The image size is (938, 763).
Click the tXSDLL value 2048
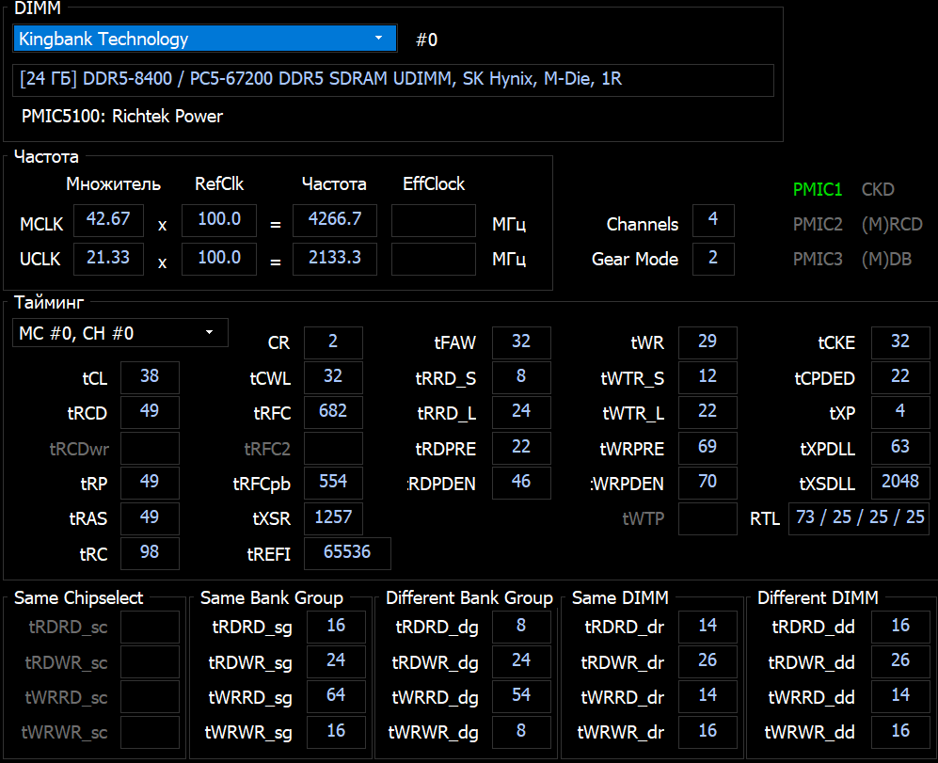pyautogui.click(x=900, y=483)
